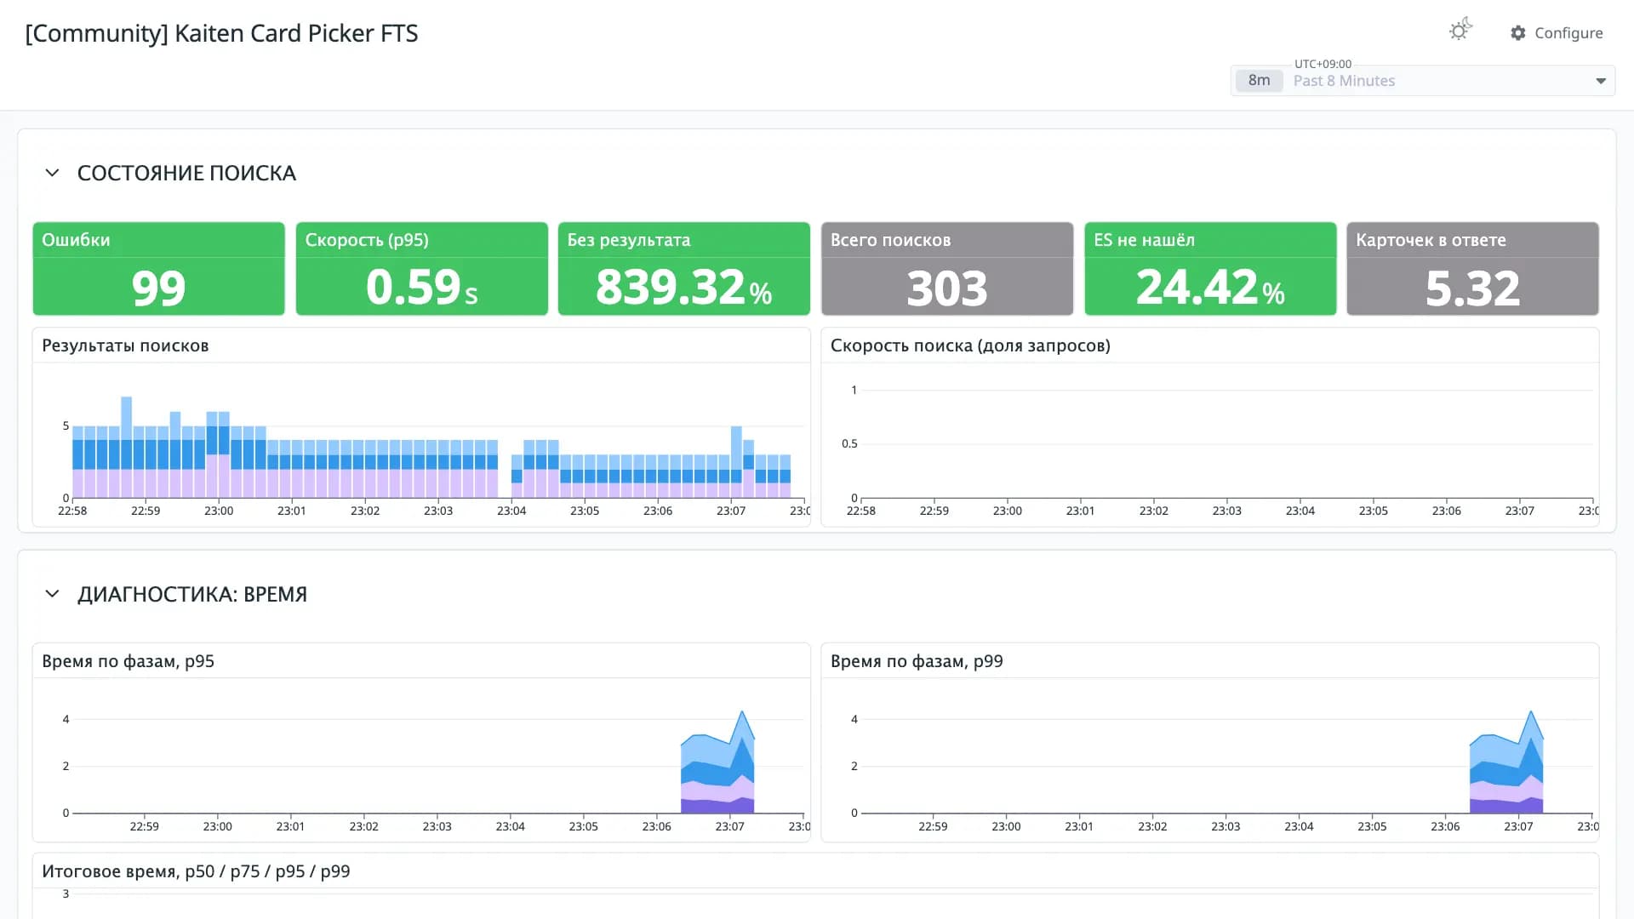Open the Ошибки metric tile

159,269
